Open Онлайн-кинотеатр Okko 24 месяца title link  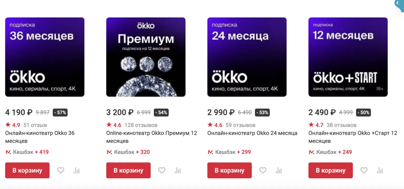pyautogui.click(x=252, y=133)
